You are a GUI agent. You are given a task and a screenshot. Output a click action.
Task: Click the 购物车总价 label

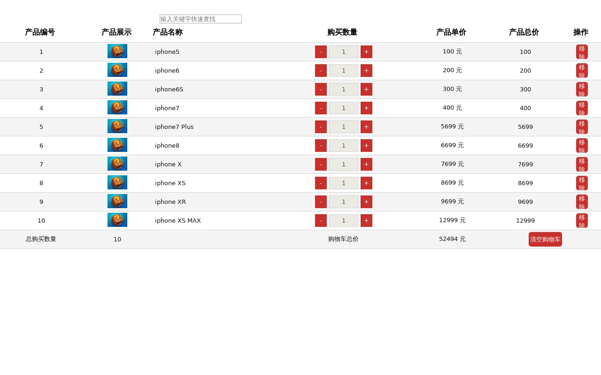343,239
